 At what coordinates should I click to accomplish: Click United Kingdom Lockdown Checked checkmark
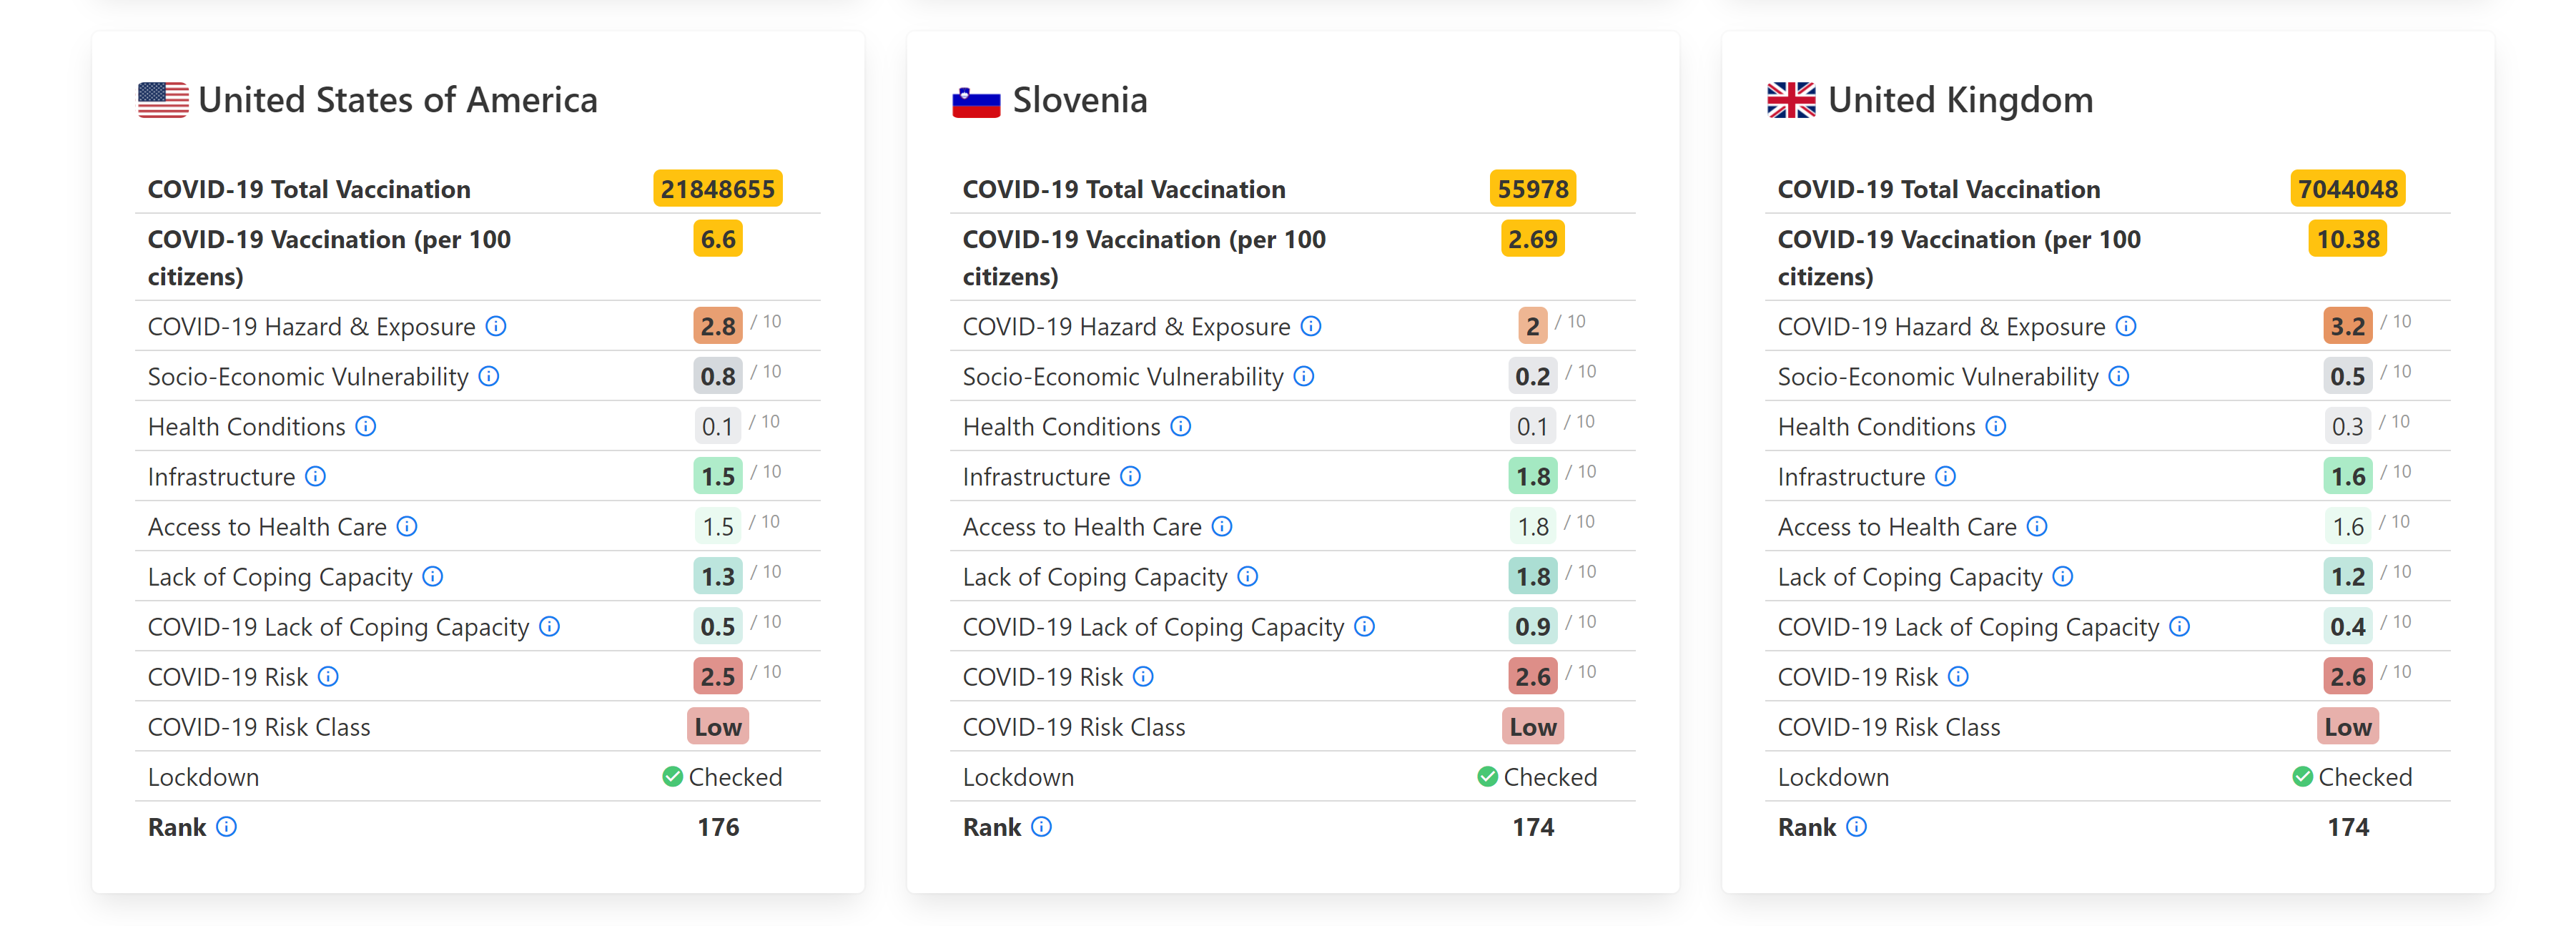coord(2303,776)
